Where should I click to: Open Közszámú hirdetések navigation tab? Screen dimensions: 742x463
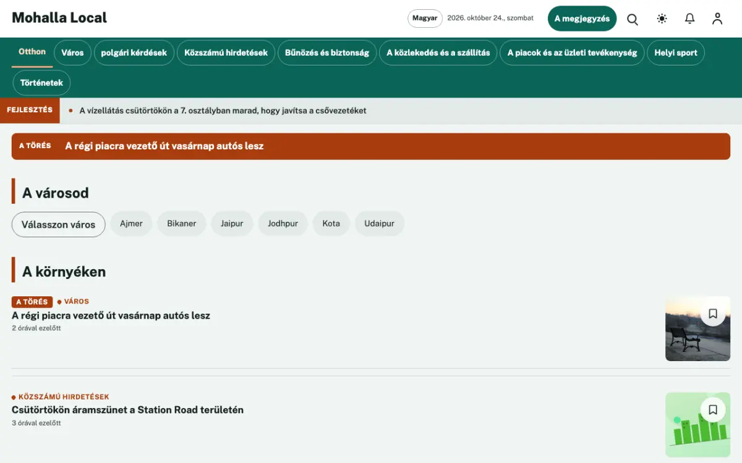226,52
